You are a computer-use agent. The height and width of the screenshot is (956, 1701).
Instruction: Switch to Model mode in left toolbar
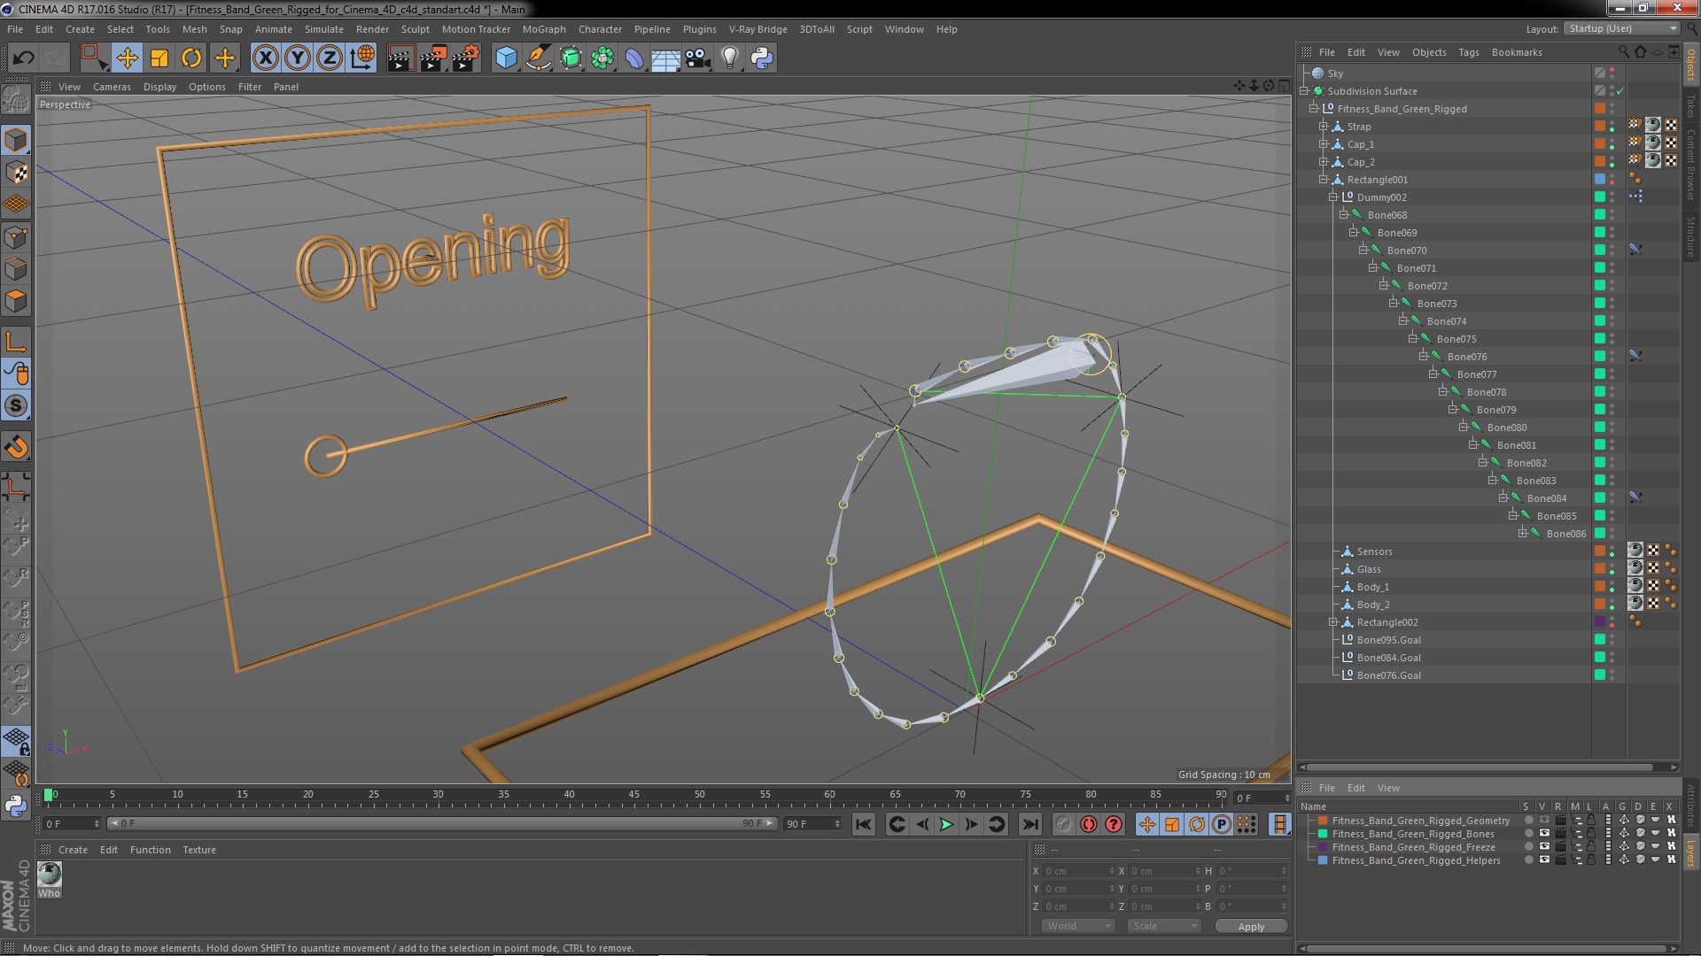(16, 140)
